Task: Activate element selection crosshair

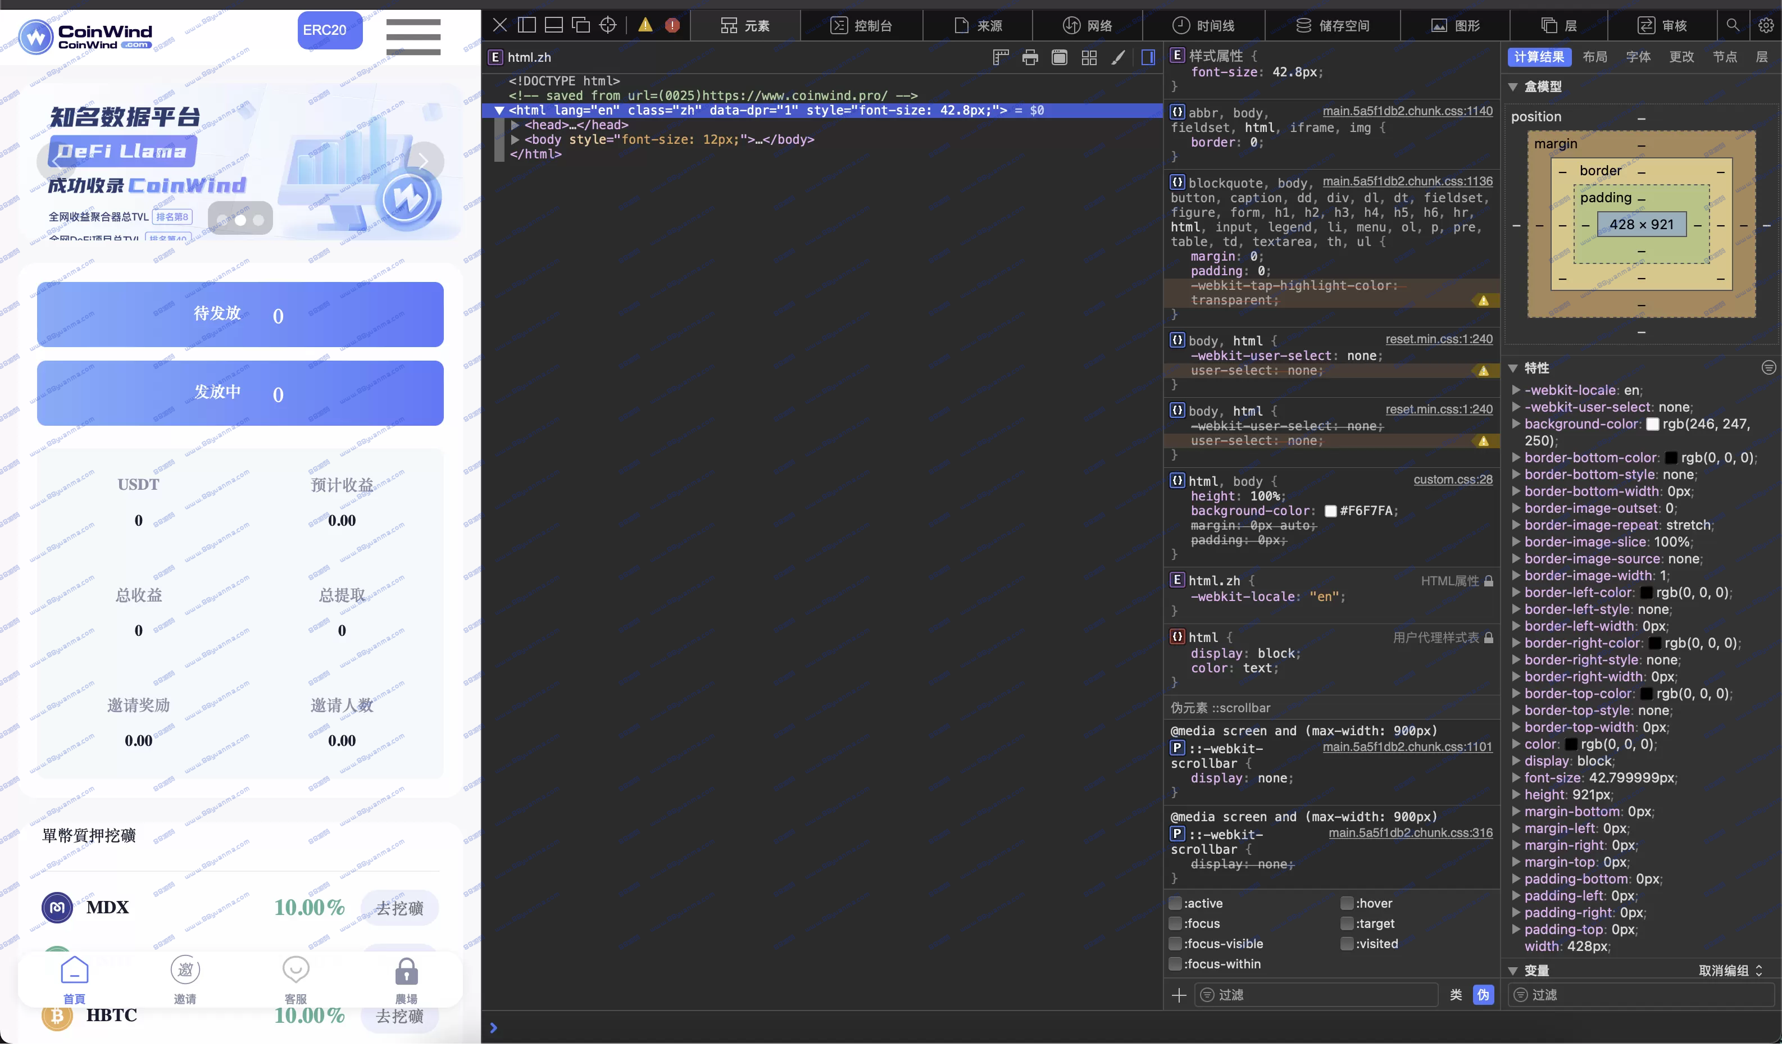Action: pyautogui.click(x=607, y=25)
